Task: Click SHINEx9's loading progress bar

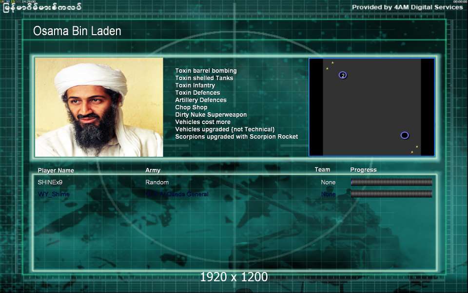Action: pos(391,182)
